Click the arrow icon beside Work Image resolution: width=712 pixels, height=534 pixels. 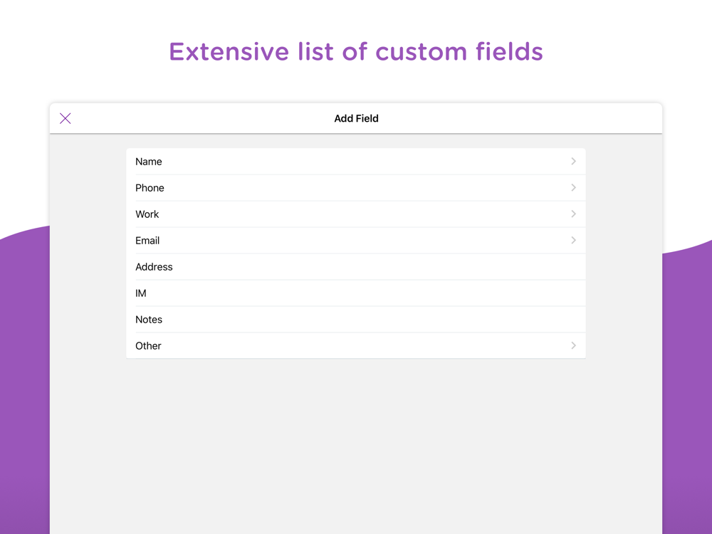click(573, 214)
